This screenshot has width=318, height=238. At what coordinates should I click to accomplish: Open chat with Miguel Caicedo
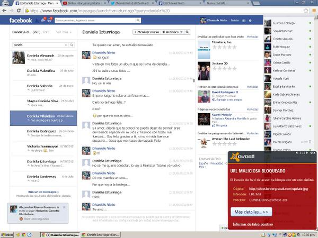[x=288, y=134]
